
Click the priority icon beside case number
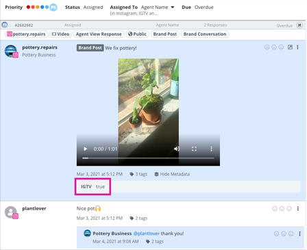[x=5, y=25]
